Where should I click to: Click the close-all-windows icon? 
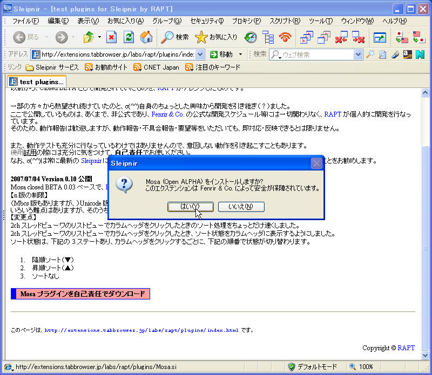306,37
